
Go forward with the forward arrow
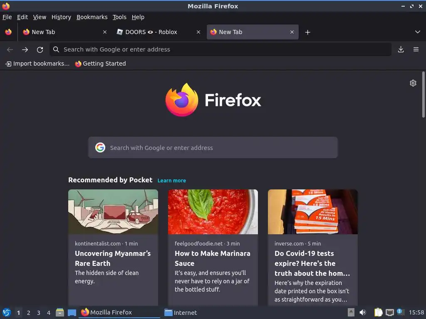pyautogui.click(x=25, y=49)
